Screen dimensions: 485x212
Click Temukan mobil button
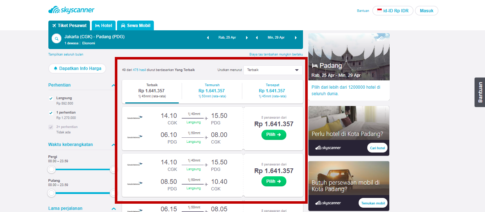[x=373, y=203]
